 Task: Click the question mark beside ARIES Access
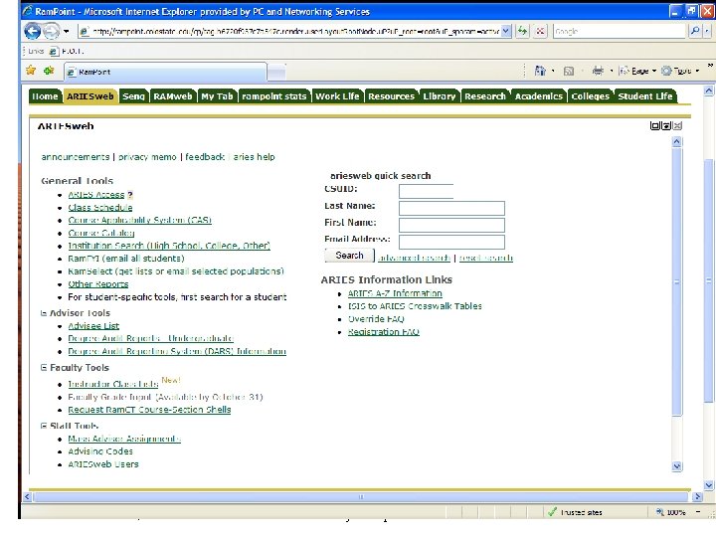[x=129, y=195]
